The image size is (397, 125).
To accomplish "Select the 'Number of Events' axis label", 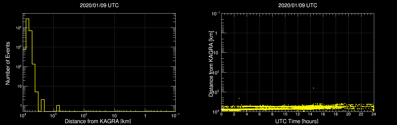I will [8, 63].
